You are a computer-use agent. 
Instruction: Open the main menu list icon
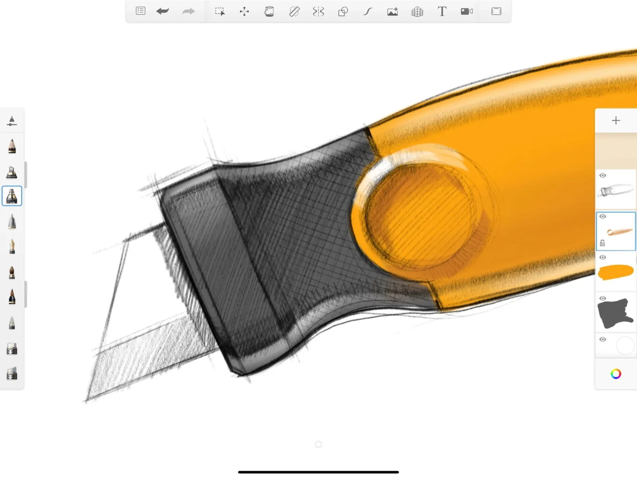141,11
